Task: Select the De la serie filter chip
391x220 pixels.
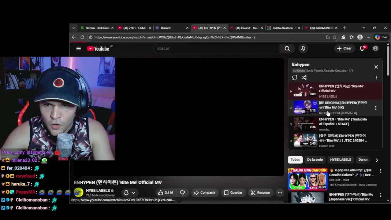Action: (x=315, y=159)
